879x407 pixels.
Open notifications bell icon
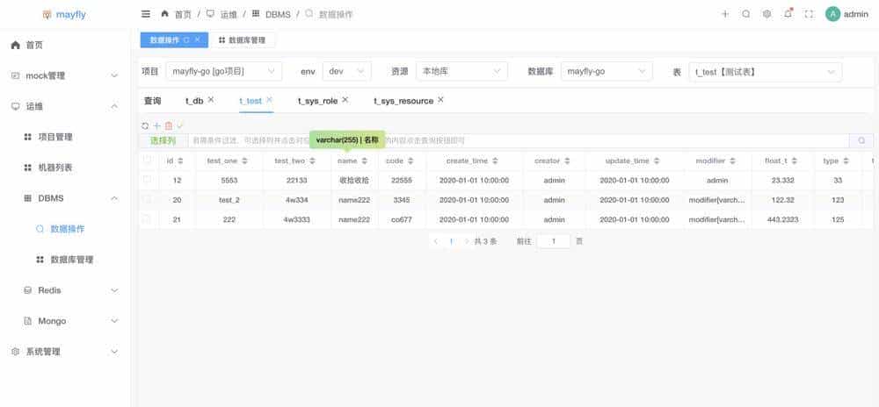point(788,14)
